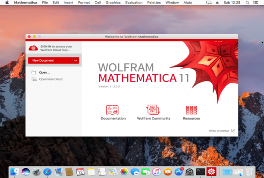Screen dimensions: 264x178
Task: Click the eject icon in menu bar
Action: (x=217, y=3)
